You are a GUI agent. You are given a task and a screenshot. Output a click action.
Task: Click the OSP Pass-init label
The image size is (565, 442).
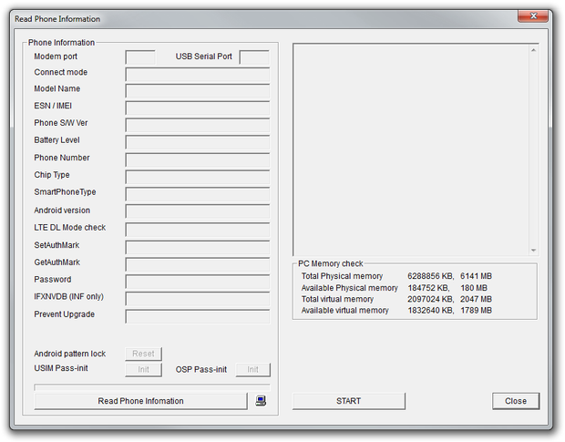click(201, 370)
